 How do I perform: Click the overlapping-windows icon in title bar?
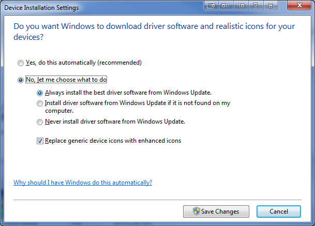click(211, 6)
